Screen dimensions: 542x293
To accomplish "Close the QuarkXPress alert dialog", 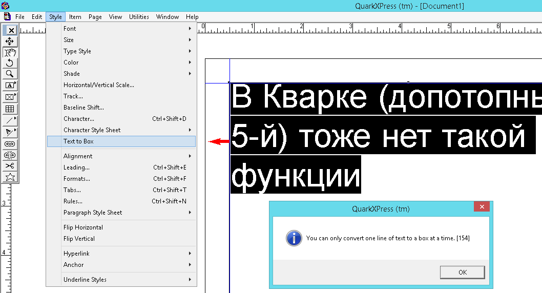I will (x=482, y=206).
